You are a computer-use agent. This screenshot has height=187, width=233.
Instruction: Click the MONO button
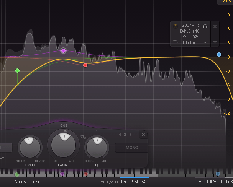pyautogui.click(x=131, y=148)
